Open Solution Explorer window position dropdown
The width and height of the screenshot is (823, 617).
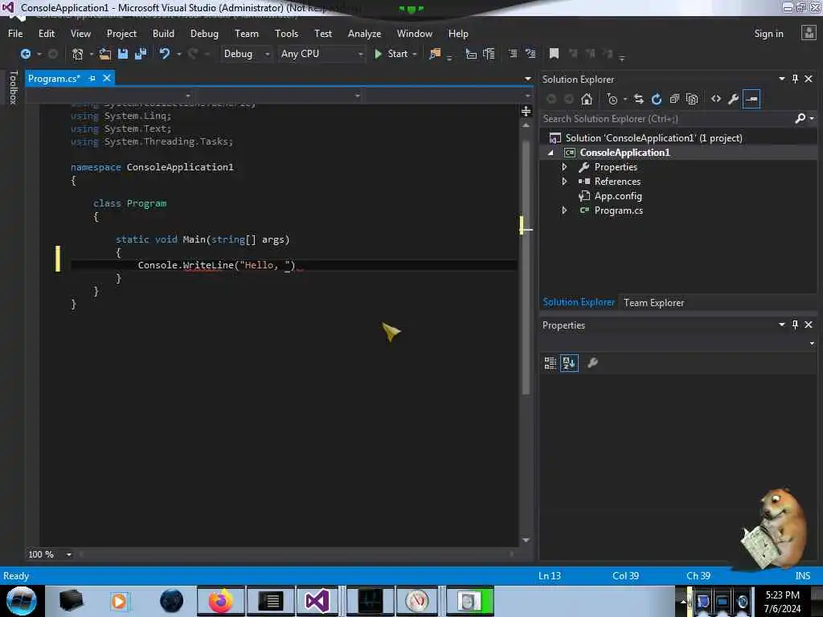[781, 79]
